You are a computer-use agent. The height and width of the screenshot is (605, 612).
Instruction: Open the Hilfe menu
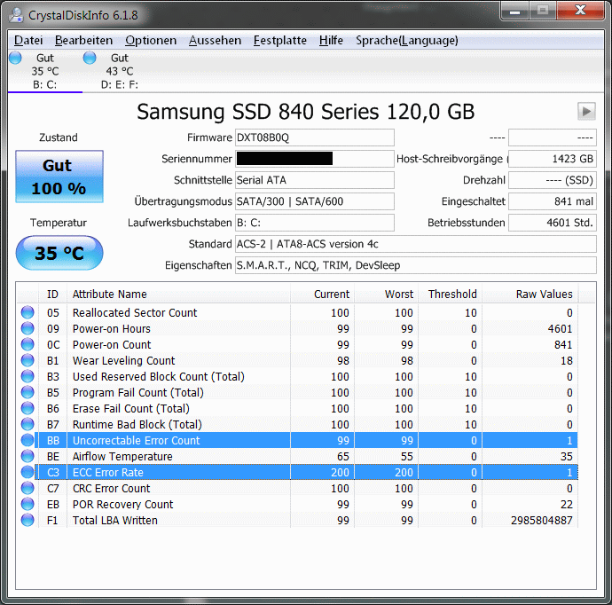tap(331, 40)
